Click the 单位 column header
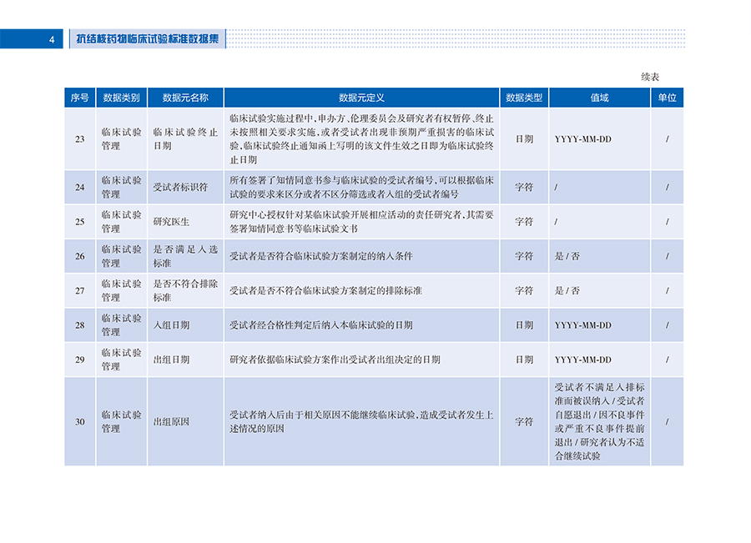This screenshot has width=751, height=543. click(667, 98)
